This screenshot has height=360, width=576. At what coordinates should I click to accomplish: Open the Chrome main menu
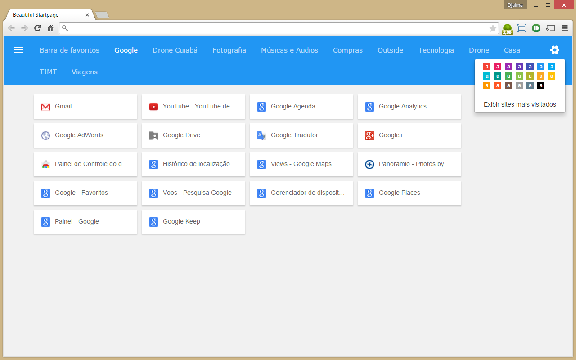(x=565, y=28)
